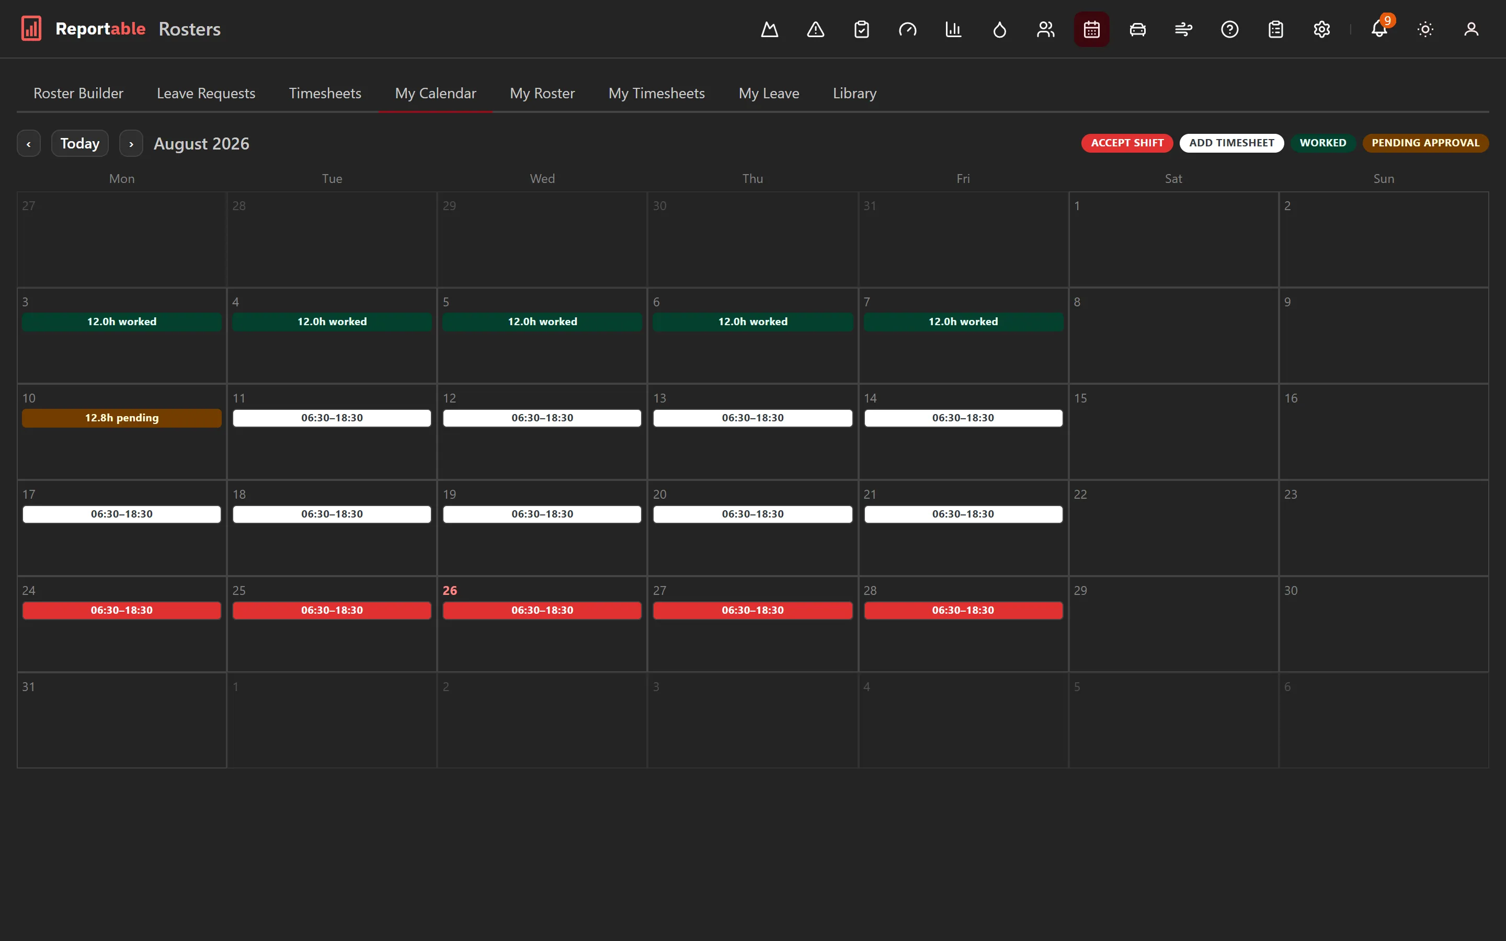Open the user profile icon
This screenshot has height=941, width=1506.
pyautogui.click(x=1471, y=29)
